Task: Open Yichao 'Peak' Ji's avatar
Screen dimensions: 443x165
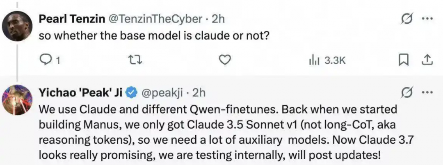Action: pyautogui.click(x=17, y=100)
